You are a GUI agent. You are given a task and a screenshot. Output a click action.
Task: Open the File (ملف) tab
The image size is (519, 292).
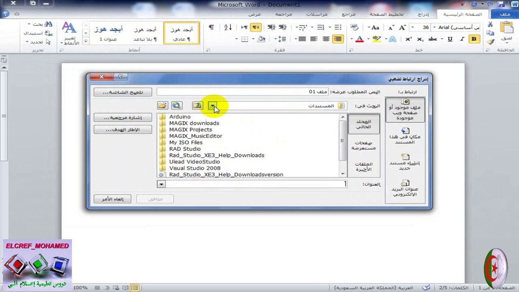point(505,14)
